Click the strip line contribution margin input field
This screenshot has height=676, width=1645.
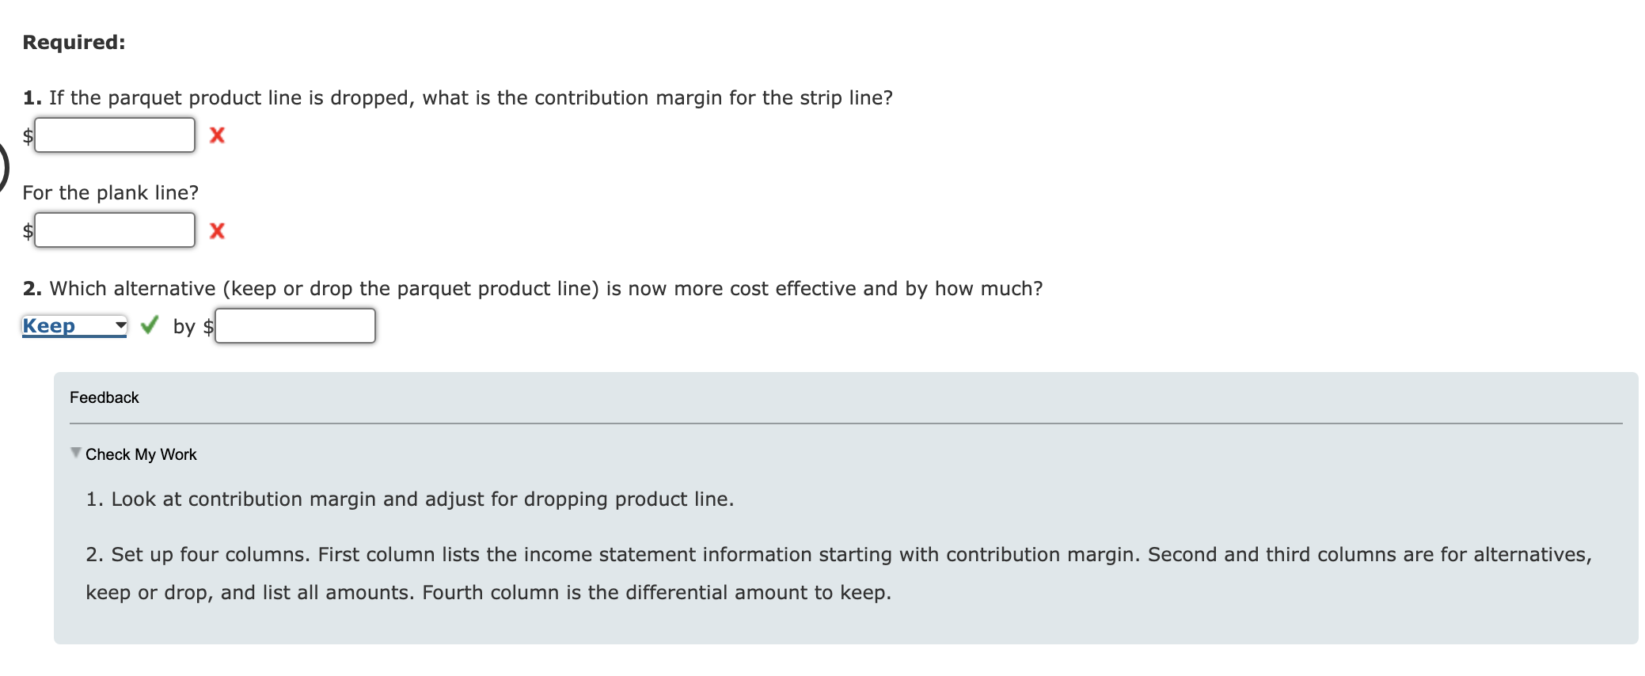pyautogui.click(x=115, y=135)
